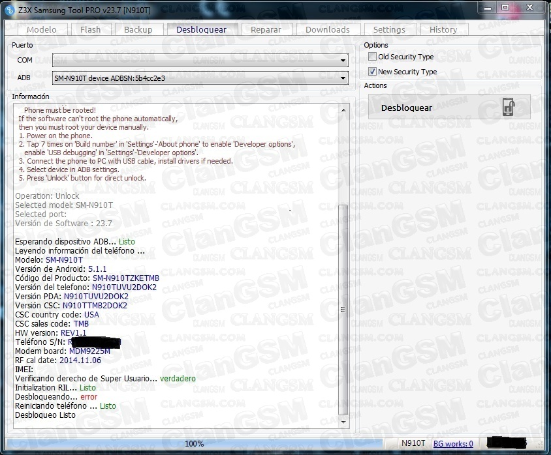
Task: Click 'Versión PDA: N910TUVU2DOK2' line
Action: point(72,297)
